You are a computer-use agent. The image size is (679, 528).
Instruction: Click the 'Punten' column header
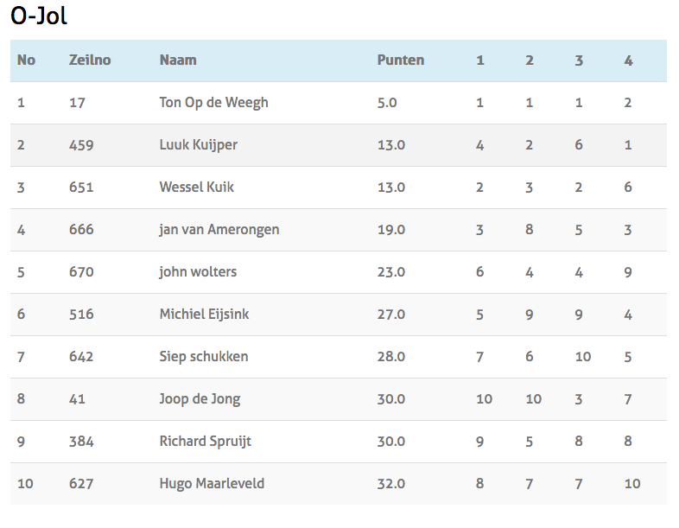(x=400, y=60)
